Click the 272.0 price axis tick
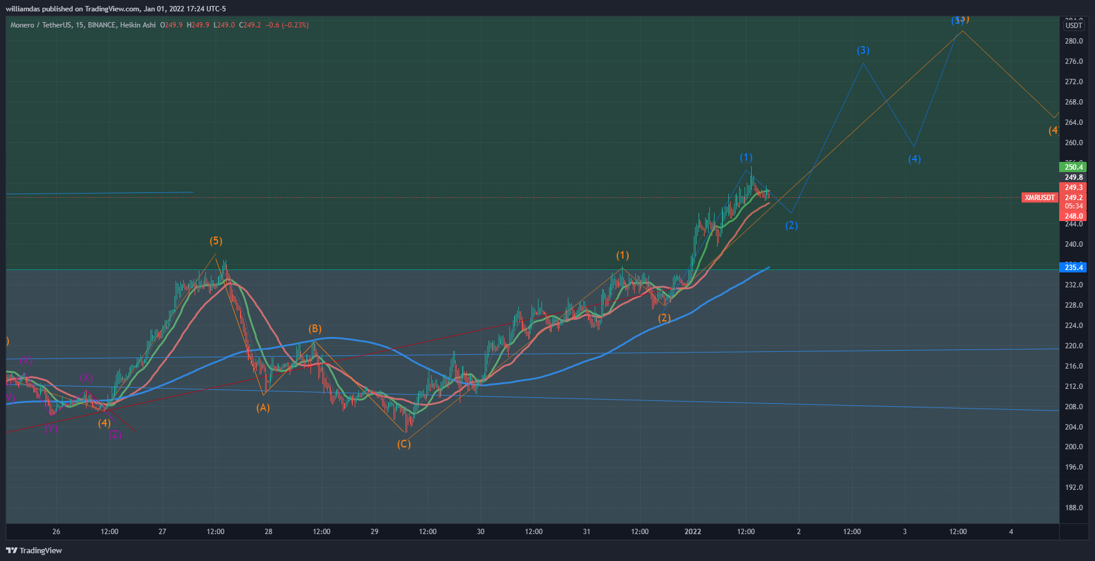The width and height of the screenshot is (1095, 561). click(1074, 82)
